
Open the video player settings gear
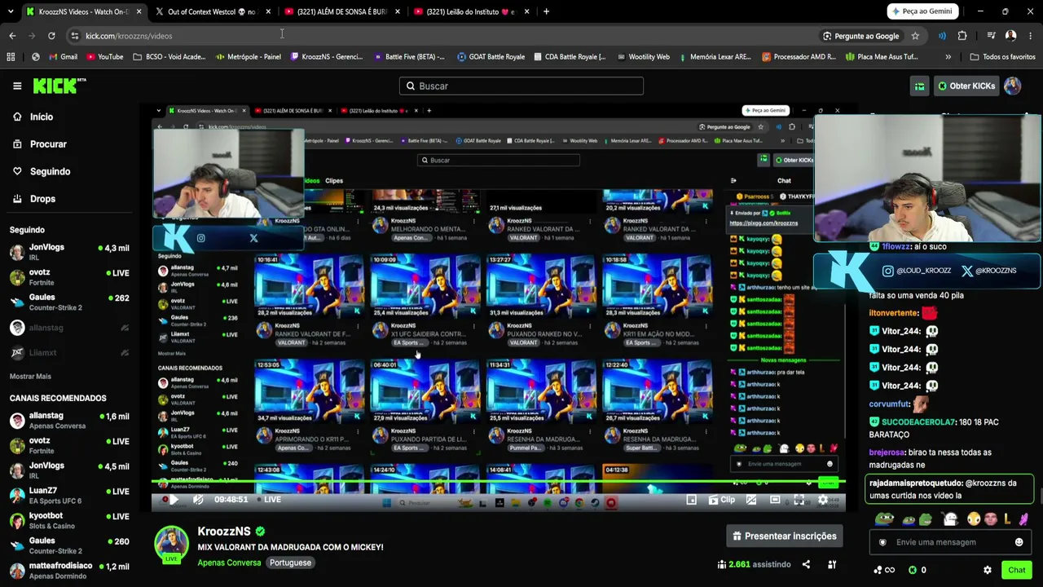pyautogui.click(x=822, y=500)
